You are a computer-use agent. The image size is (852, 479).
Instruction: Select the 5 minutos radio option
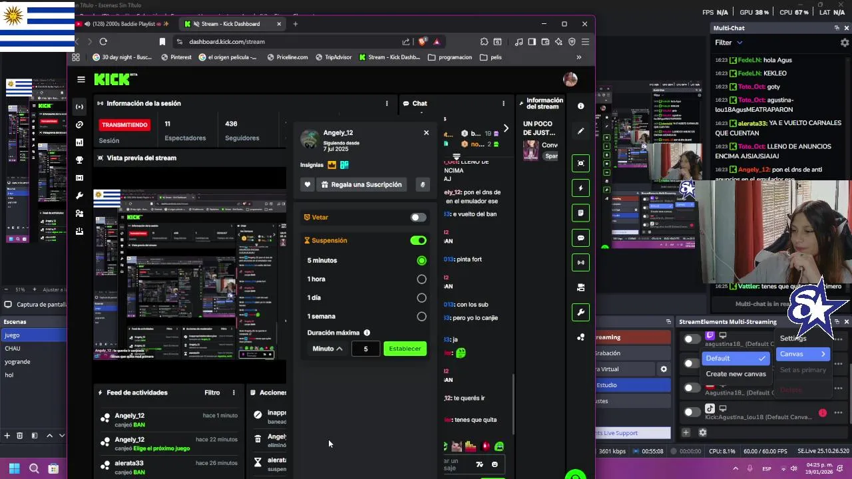click(421, 261)
